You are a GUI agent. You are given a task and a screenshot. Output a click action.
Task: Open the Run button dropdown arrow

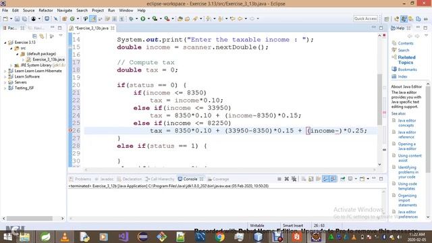(148, 19)
